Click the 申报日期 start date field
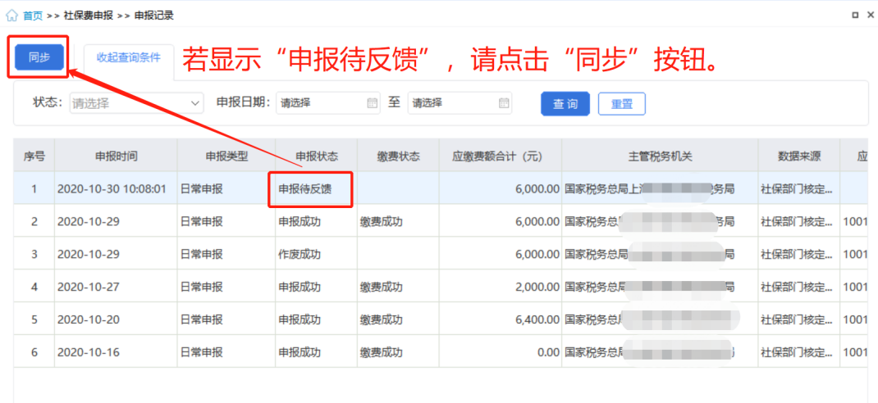 coord(320,103)
